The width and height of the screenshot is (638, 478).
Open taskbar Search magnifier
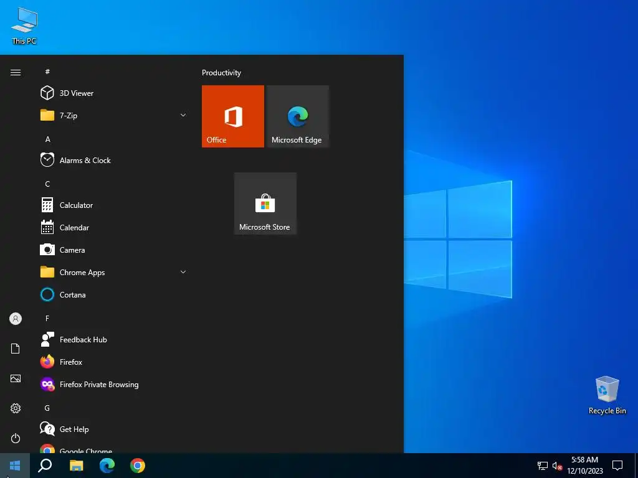pyautogui.click(x=45, y=466)
